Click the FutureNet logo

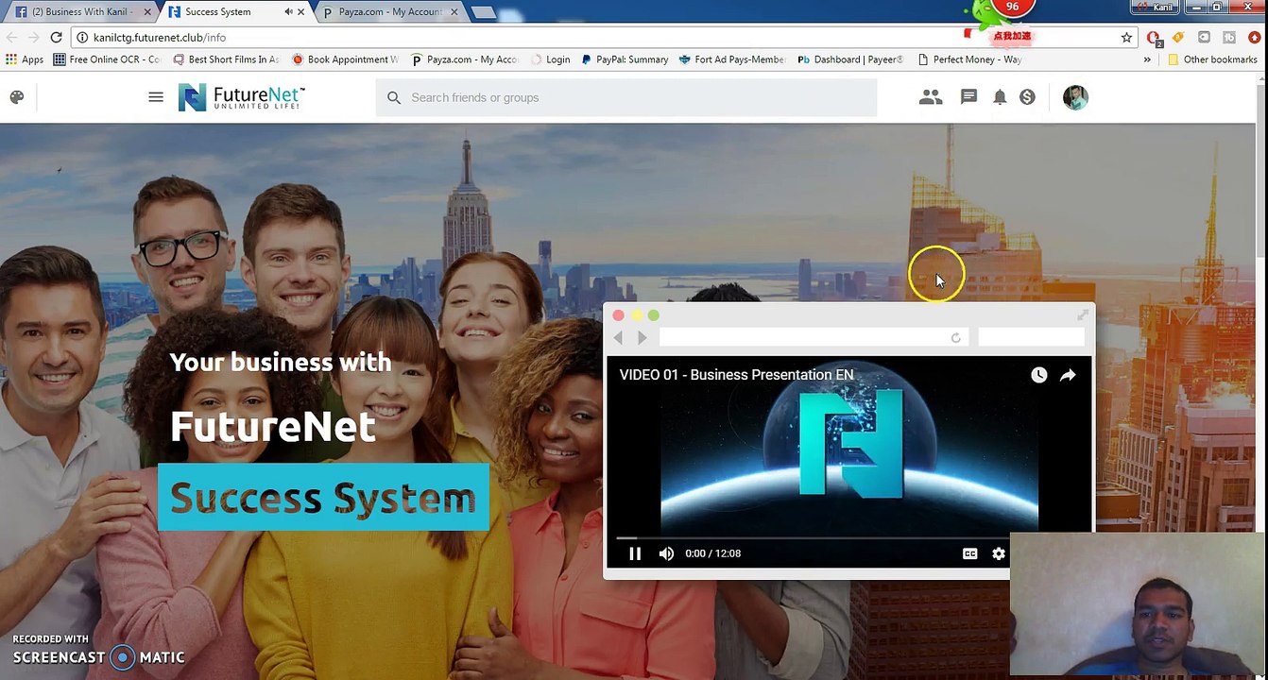(x=242, y=97)
